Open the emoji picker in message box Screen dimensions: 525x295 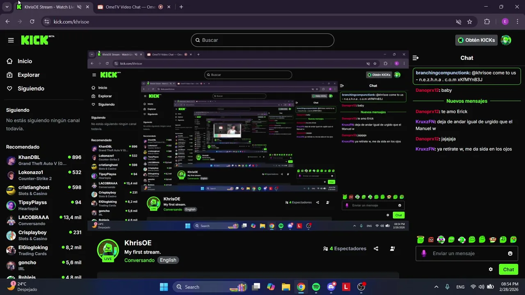[x=510, y=254]
